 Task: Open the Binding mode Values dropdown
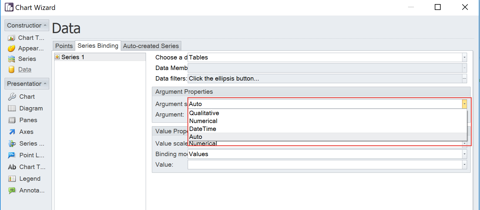click(x=464, y=154)
